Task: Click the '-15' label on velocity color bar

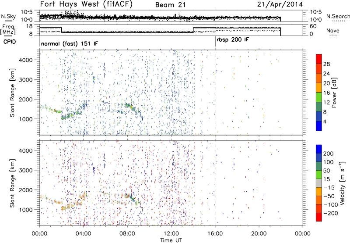Action: coord(329,187)
